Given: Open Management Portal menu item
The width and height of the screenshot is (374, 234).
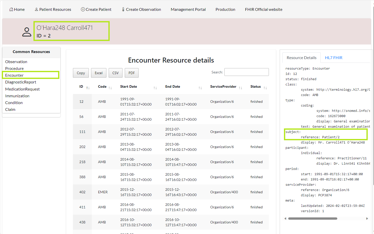Looking at the screenshot, I should point(188,9).
